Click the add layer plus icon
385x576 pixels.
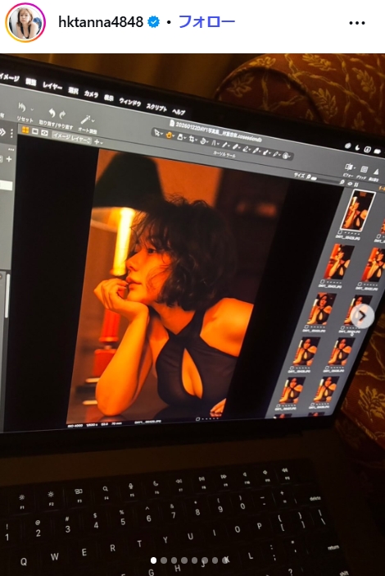(97, 141)
